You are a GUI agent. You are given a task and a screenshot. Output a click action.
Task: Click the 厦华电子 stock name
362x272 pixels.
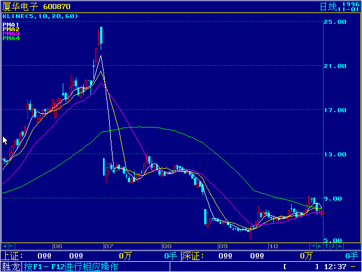coord(20,7)
